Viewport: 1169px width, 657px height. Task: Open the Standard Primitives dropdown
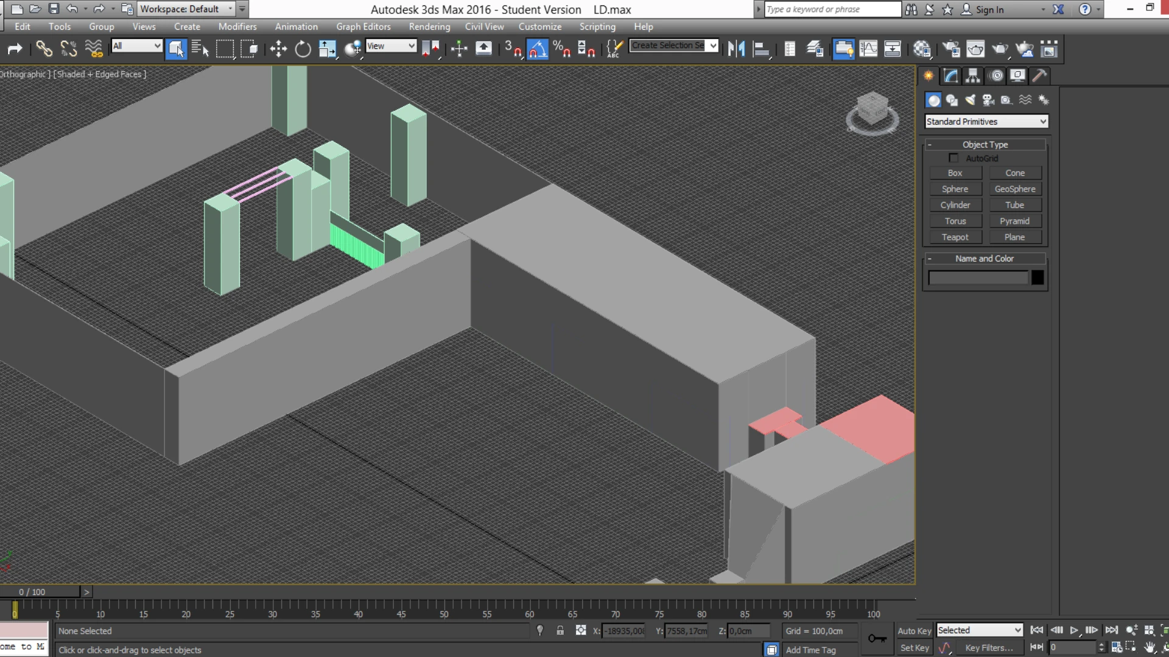click(986, 122)
